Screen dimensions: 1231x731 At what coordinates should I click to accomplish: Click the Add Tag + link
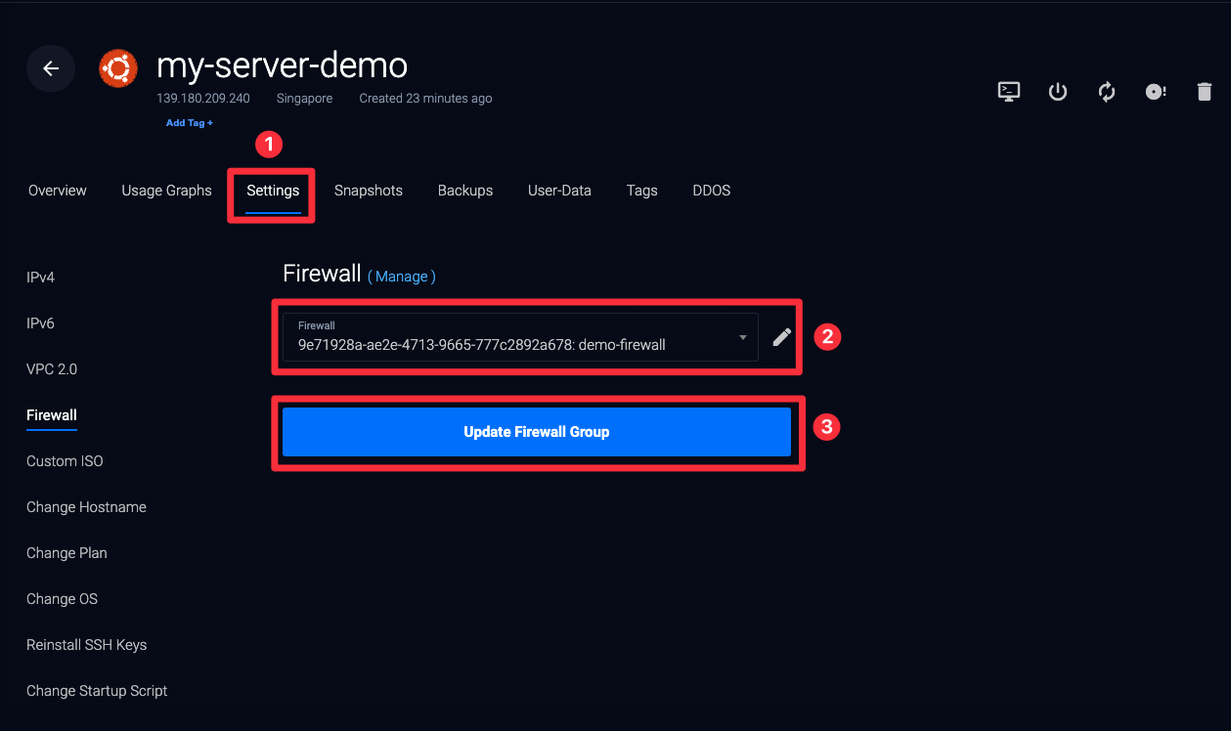(x=190, y=123)
